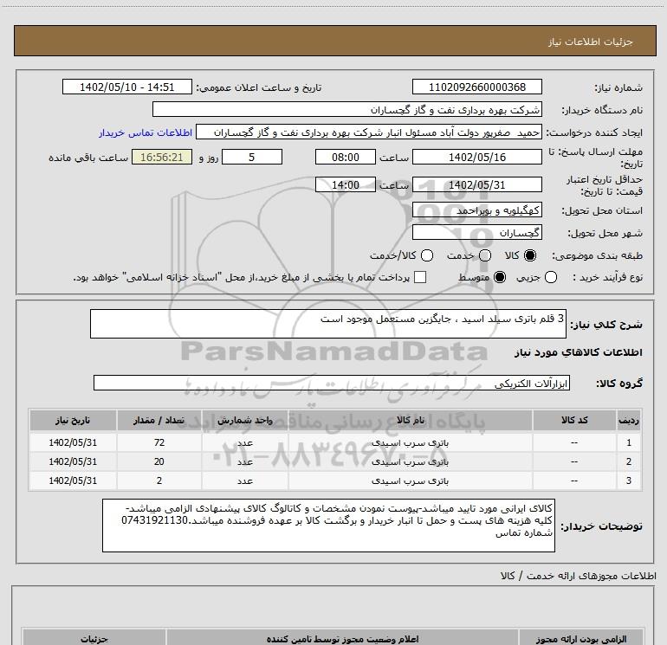Select the متوسط purchase type radio

pyautogui.click(x=500, y=277)
